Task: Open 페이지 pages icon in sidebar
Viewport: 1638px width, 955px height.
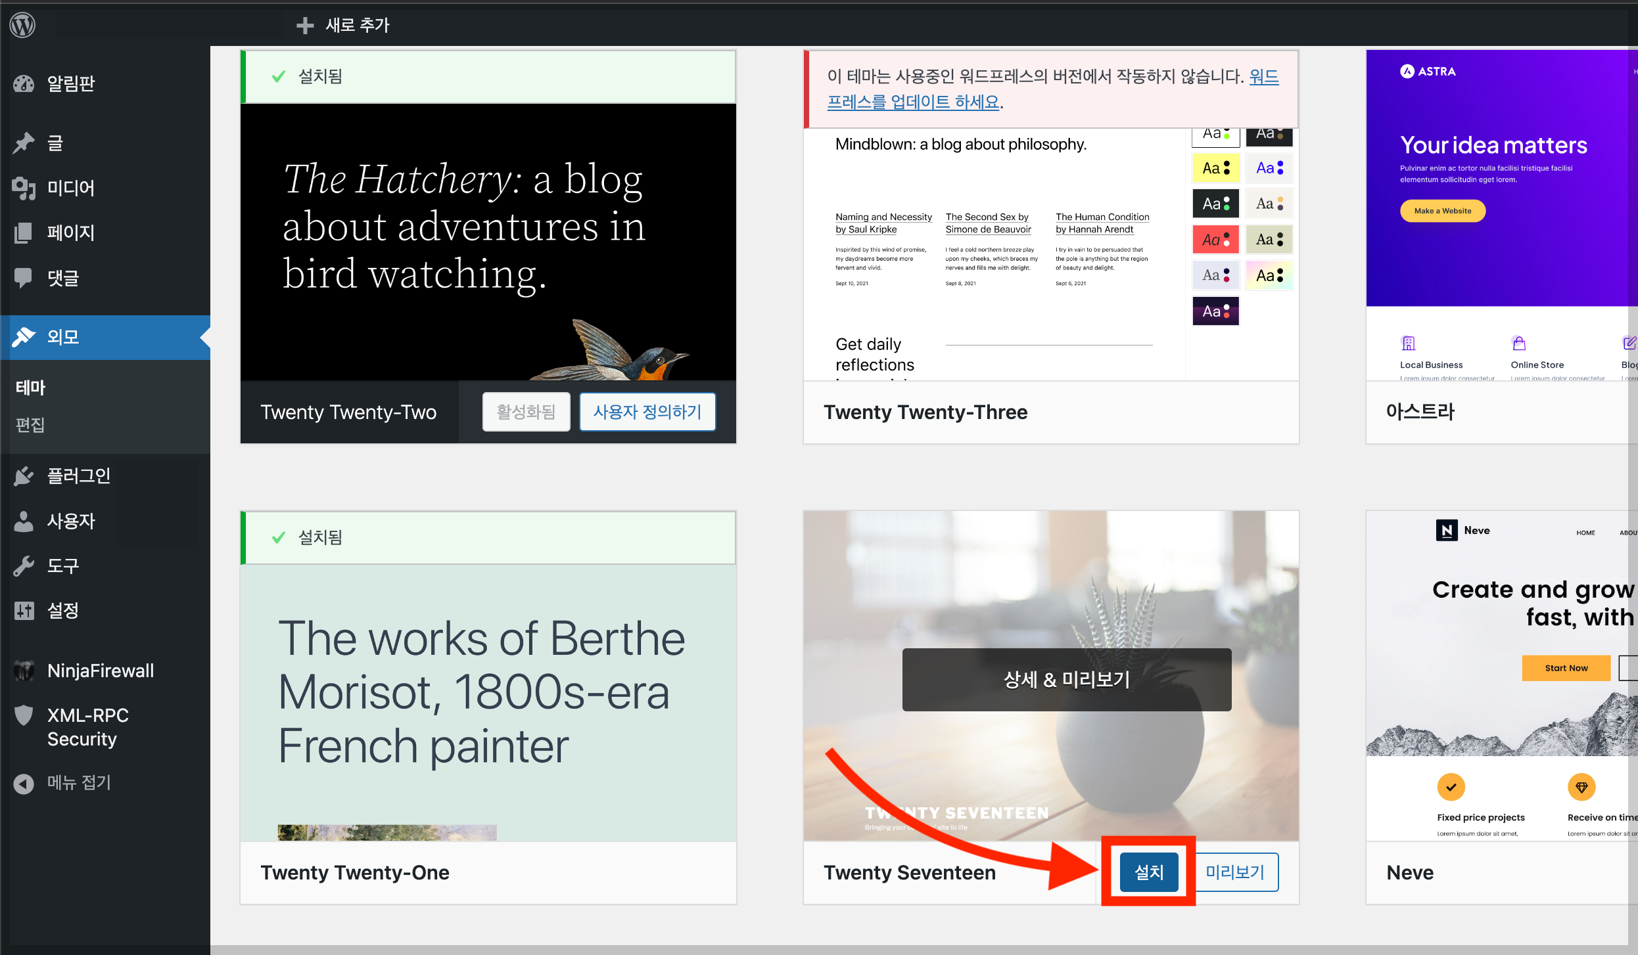Action: tap(24, 233)
